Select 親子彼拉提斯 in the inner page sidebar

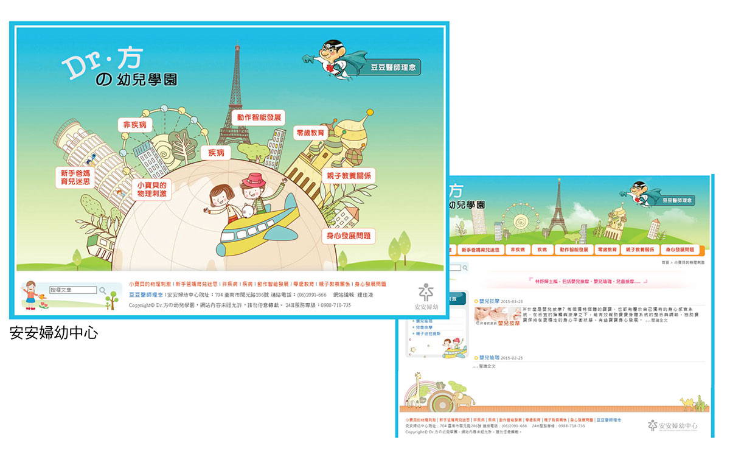point(427,333)
